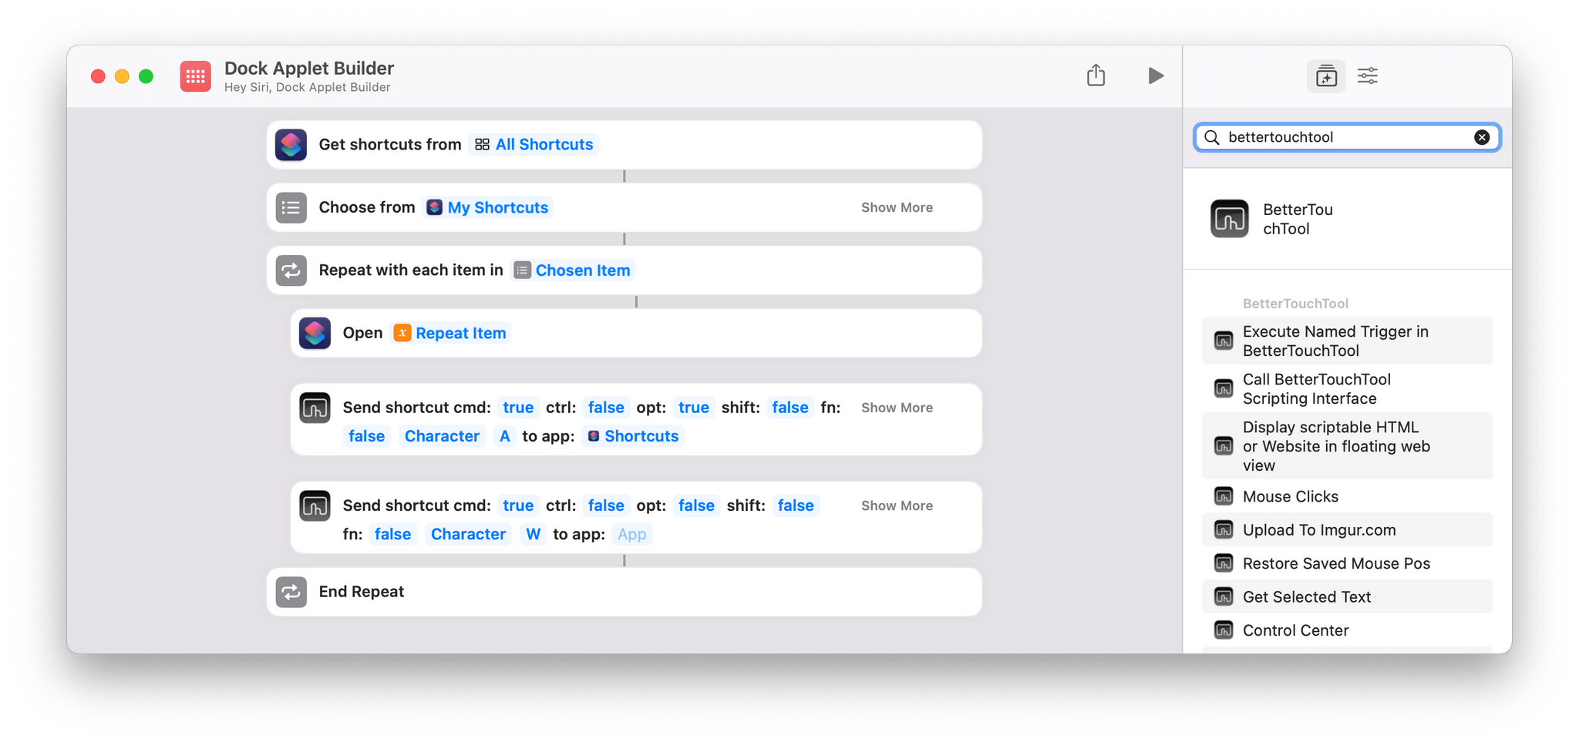Click the Execute Named Trigger action icon

click(x=1224, y=341)
